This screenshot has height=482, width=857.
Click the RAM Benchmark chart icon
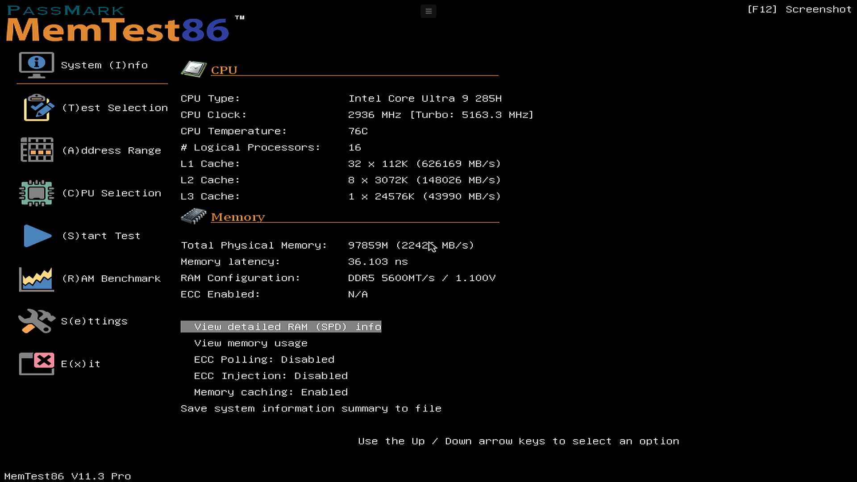(x=37, y=279)
